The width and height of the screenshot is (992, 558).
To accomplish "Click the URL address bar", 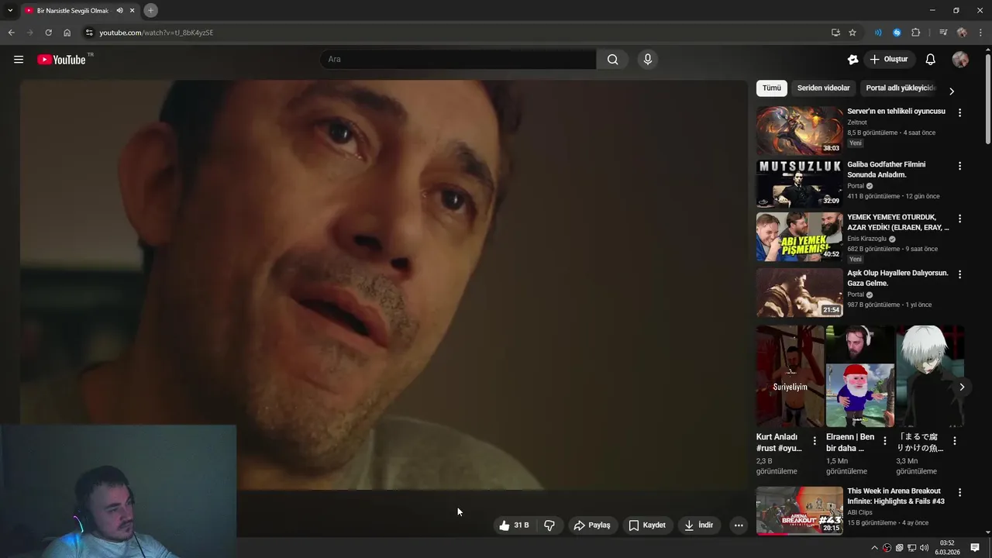I will (x=457, y=33).
